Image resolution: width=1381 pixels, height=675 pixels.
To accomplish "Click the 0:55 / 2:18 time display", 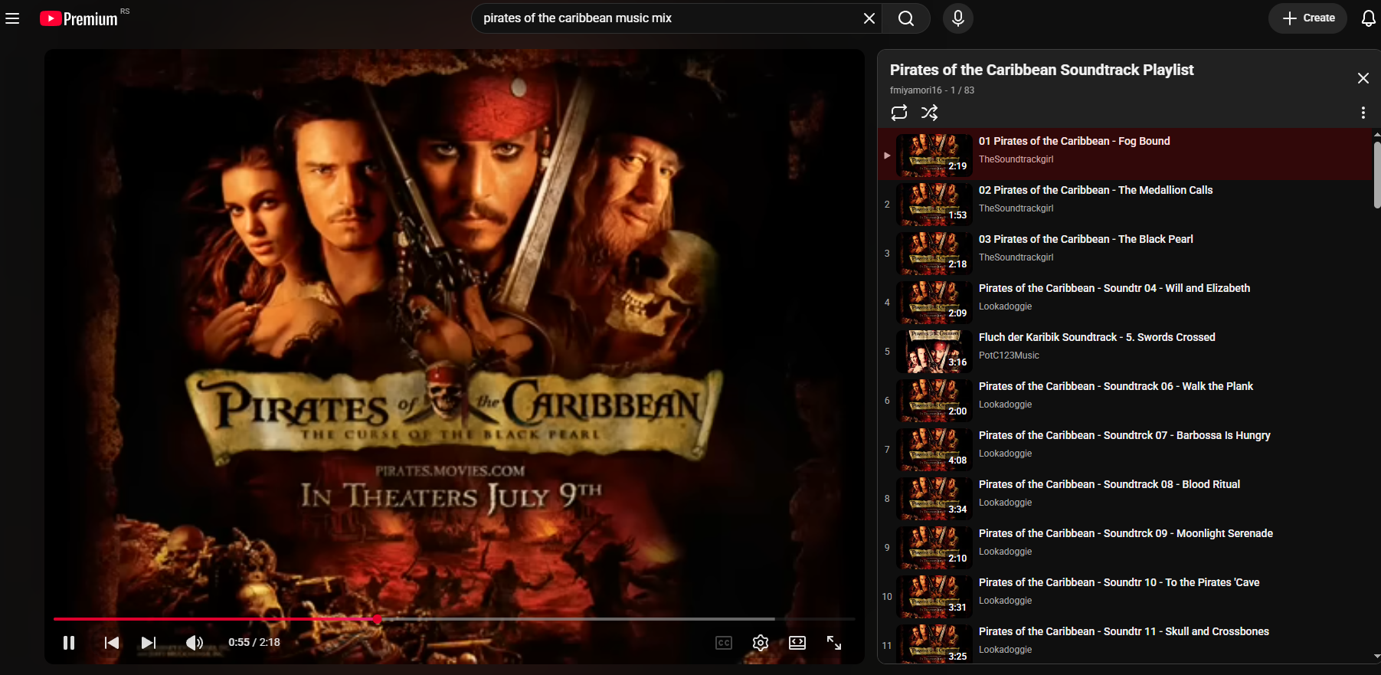I will tap(254, 643).
